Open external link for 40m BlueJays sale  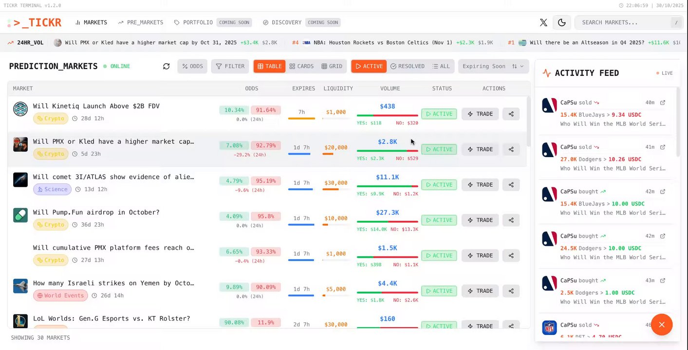pos(662,103)
